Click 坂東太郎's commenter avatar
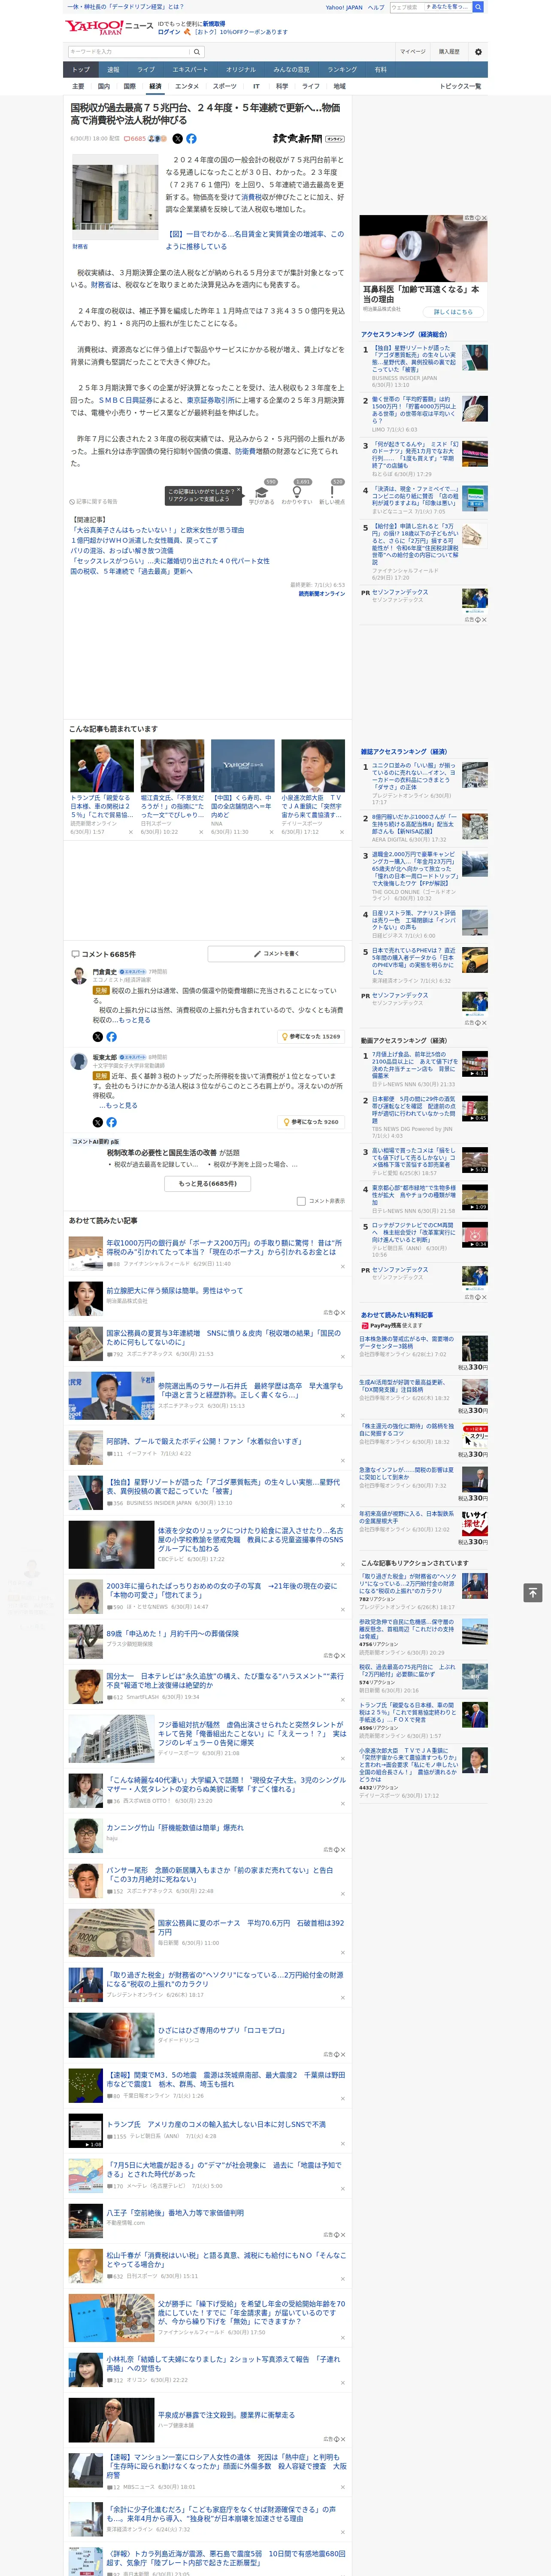551x2576 pixels. 79,1060
